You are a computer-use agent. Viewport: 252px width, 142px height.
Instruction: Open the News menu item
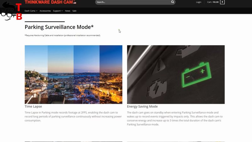pos(67,11)
